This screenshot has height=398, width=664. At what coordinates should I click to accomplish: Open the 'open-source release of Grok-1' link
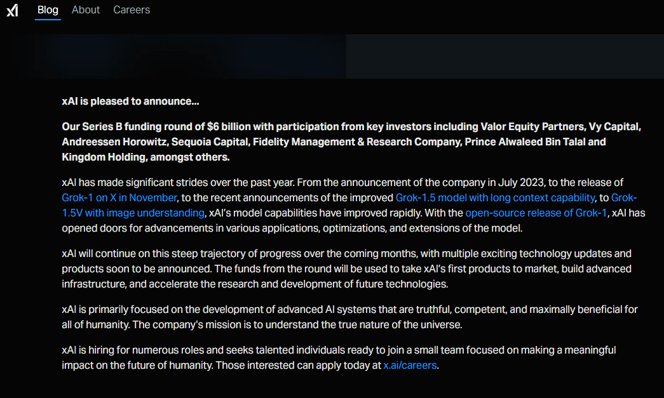pos(536,213)
